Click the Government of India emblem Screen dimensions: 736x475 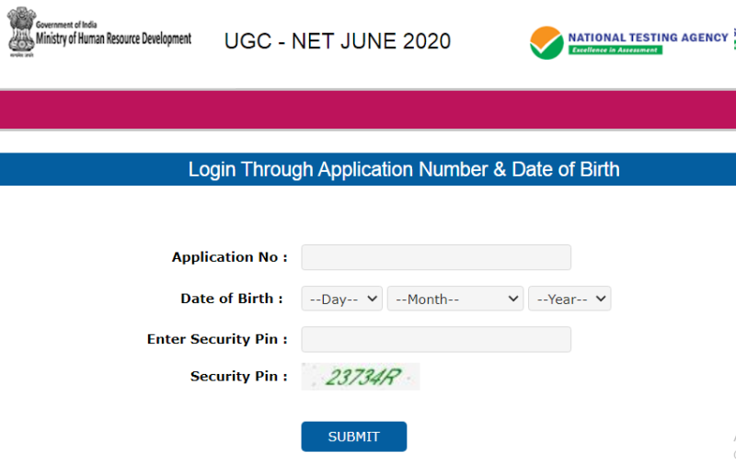point(19,31)
